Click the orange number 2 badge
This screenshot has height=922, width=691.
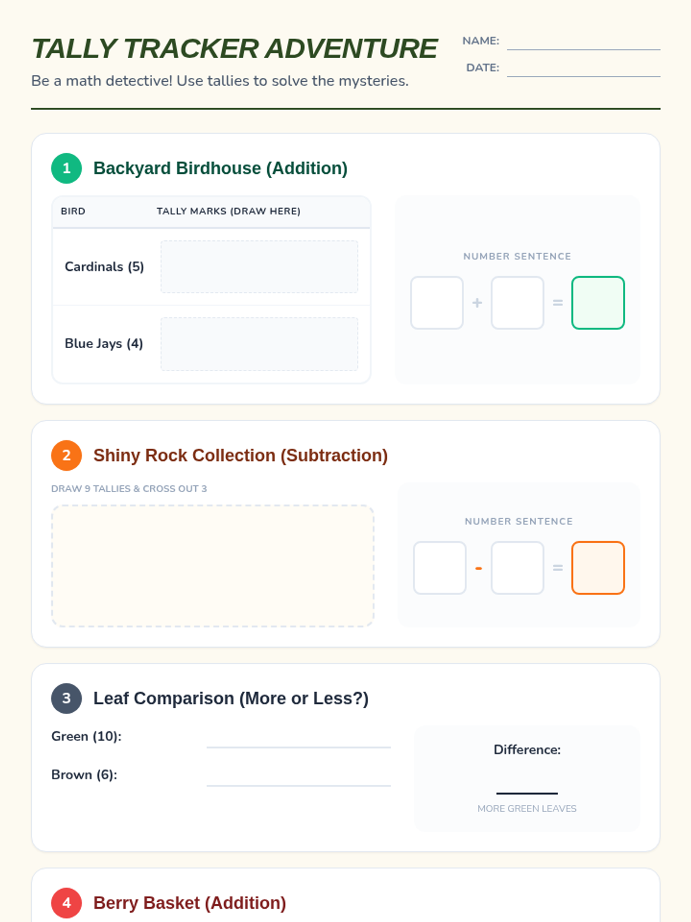(x=66, y=455)
